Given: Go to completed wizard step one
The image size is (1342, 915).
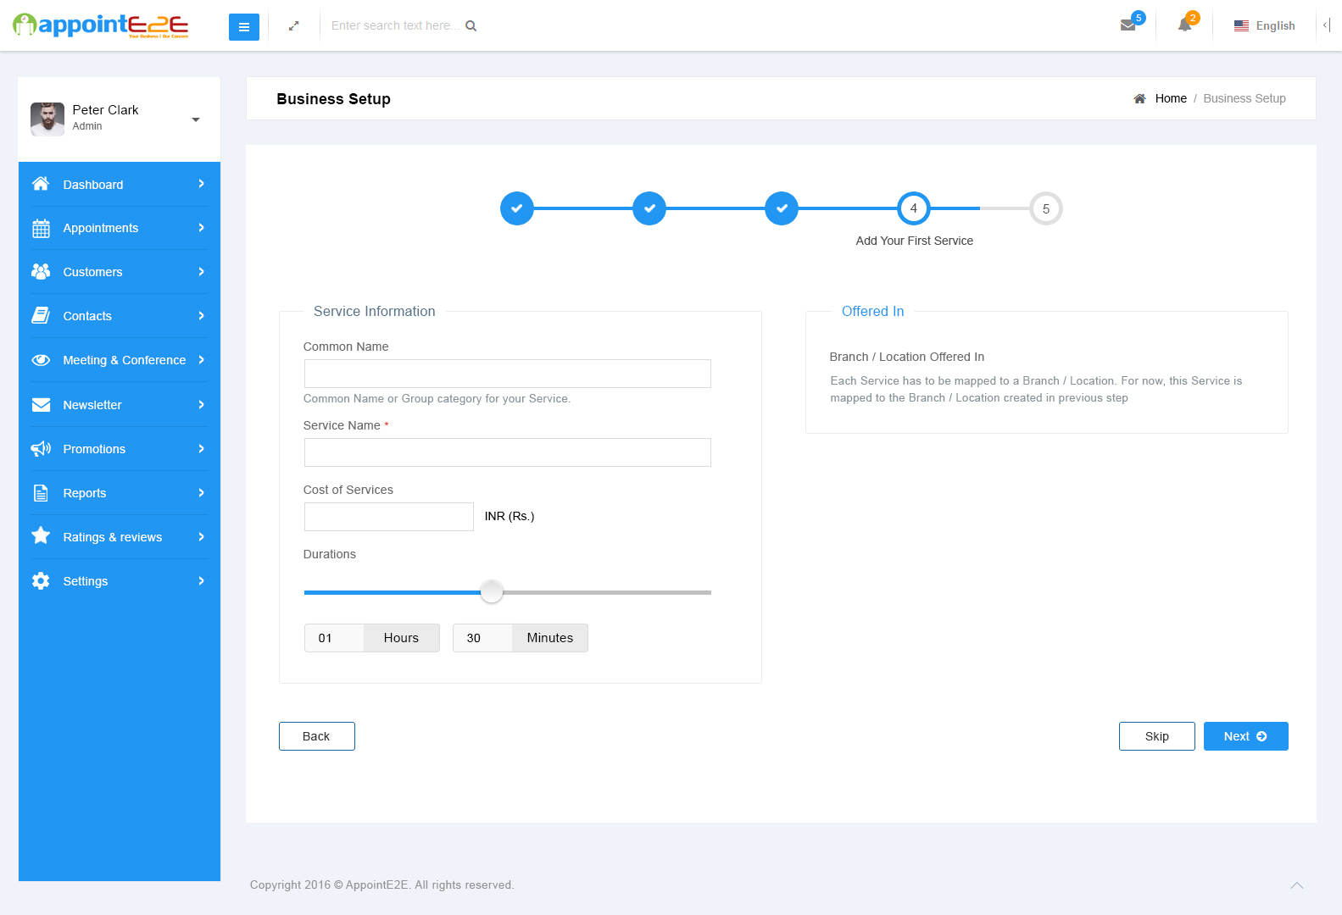Looking at the screenshot, I should click(517, 208).
